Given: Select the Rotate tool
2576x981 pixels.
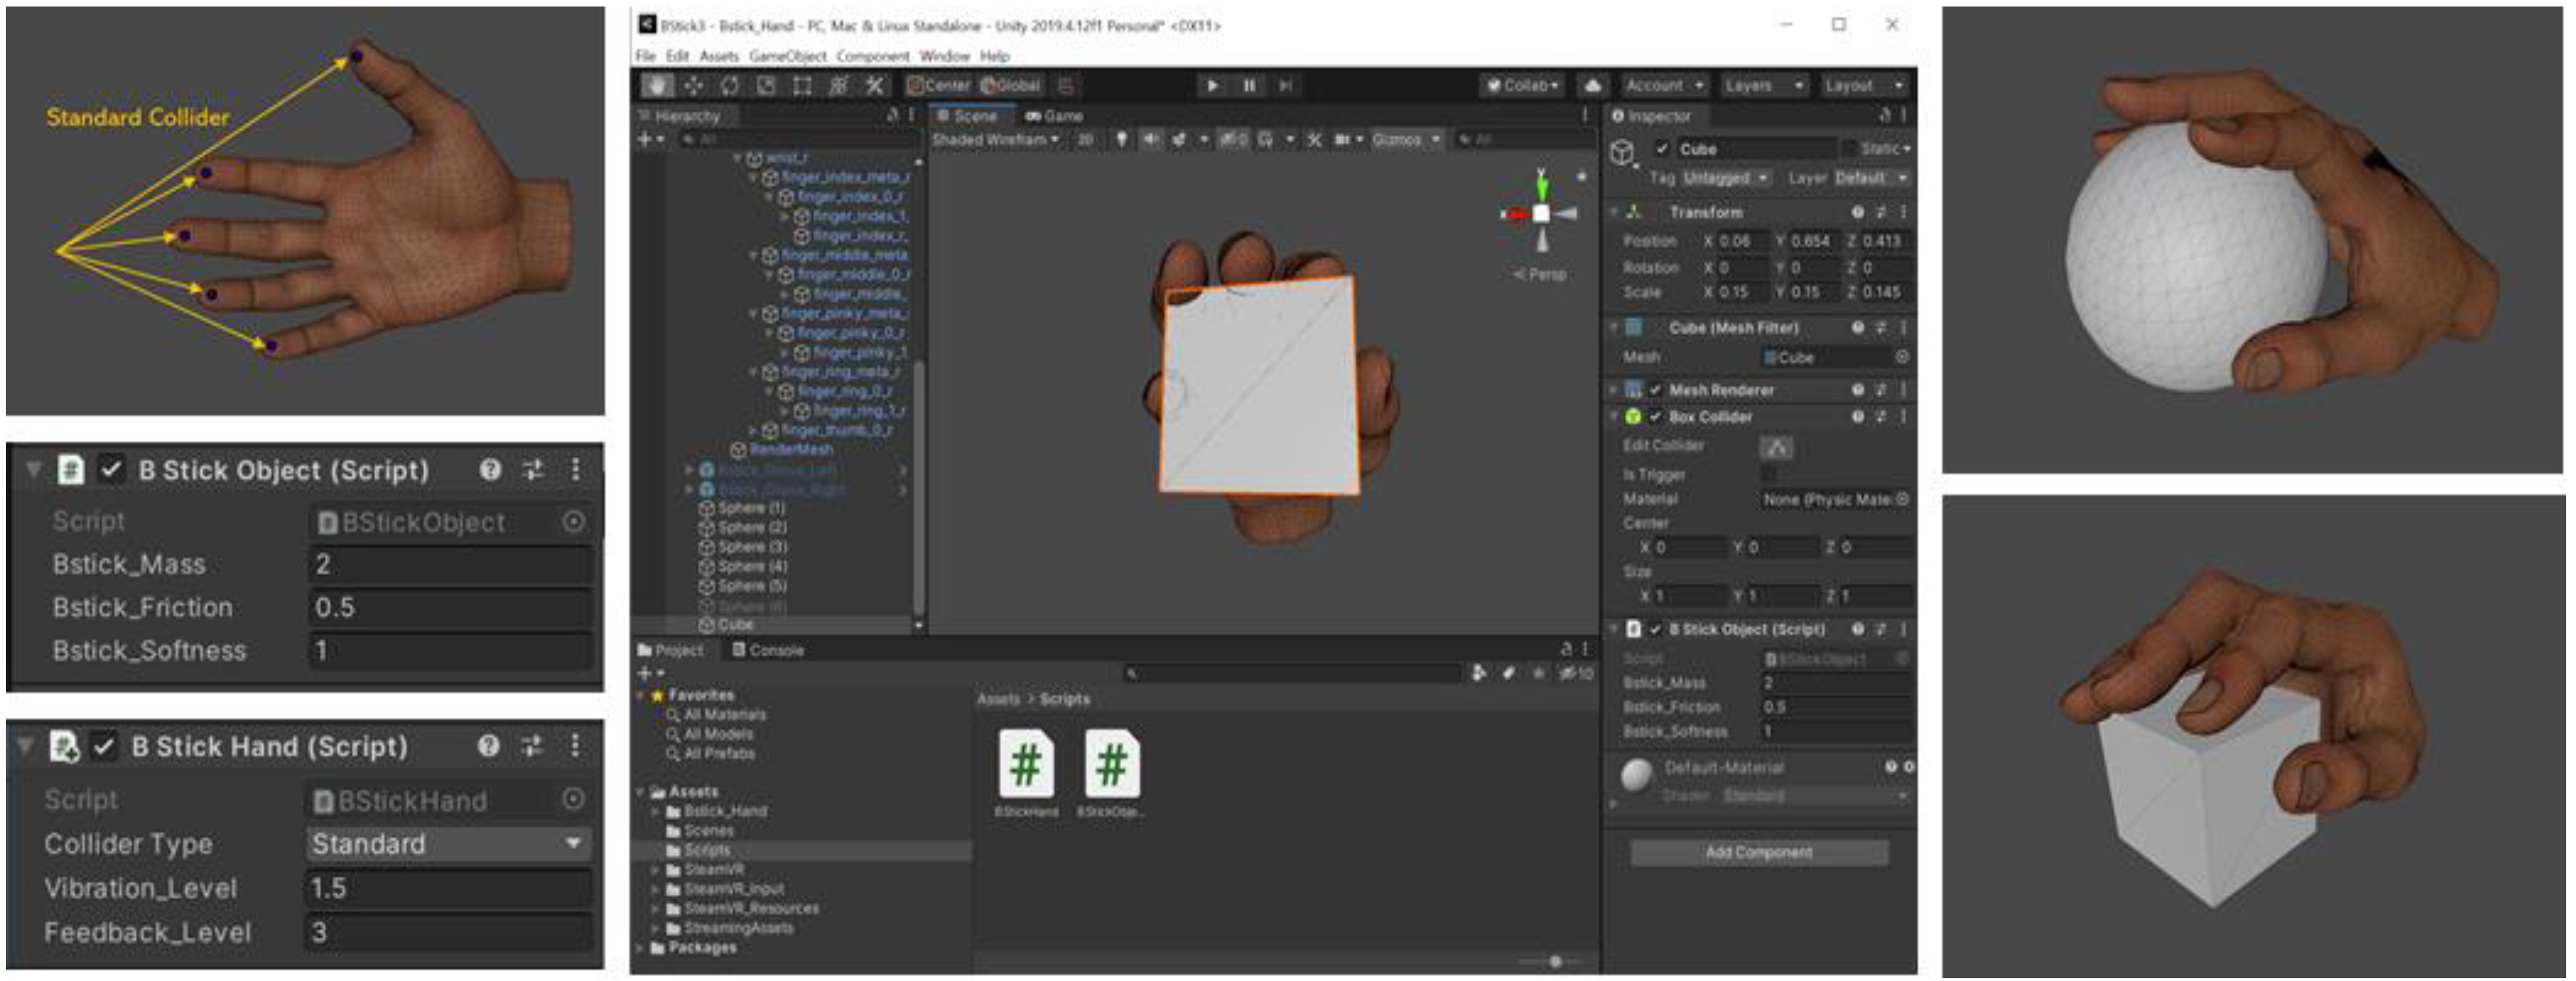Looking at the screenshot, I should 729,85.
